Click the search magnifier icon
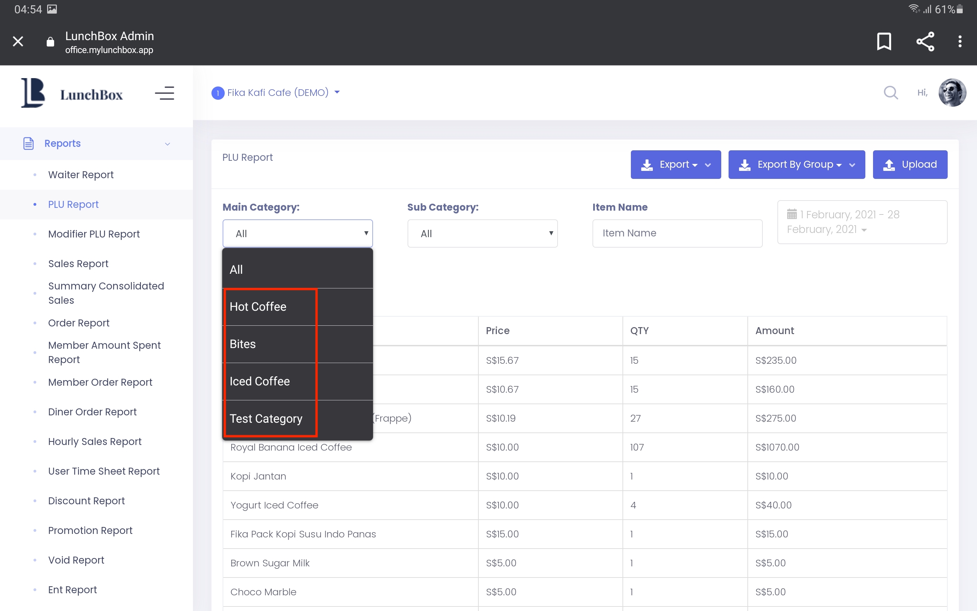Image resolution: width=977 pixels, height=611 pixels. [x=890, y=92]
